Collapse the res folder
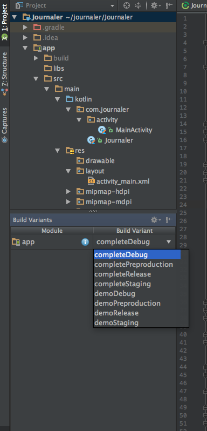The width and height of the screenshot is (207, 431). pos(57,151)
